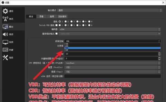Click the OBS logo in the title bar
Viewport: 166px width, 102px height.
(x=3, y=2)
